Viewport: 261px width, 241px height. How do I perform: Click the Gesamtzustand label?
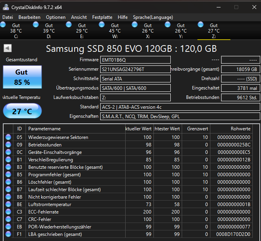[x=22, y=60]
